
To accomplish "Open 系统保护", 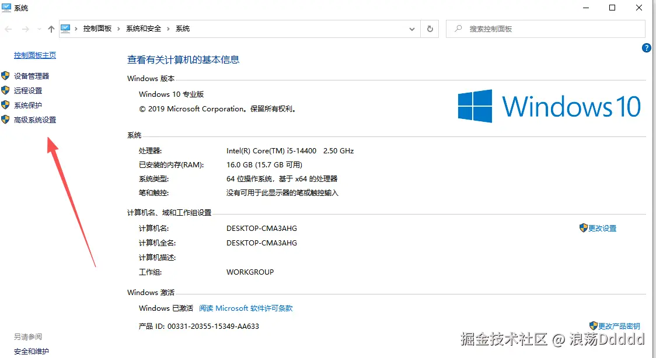I will click(x=28, y=106).
